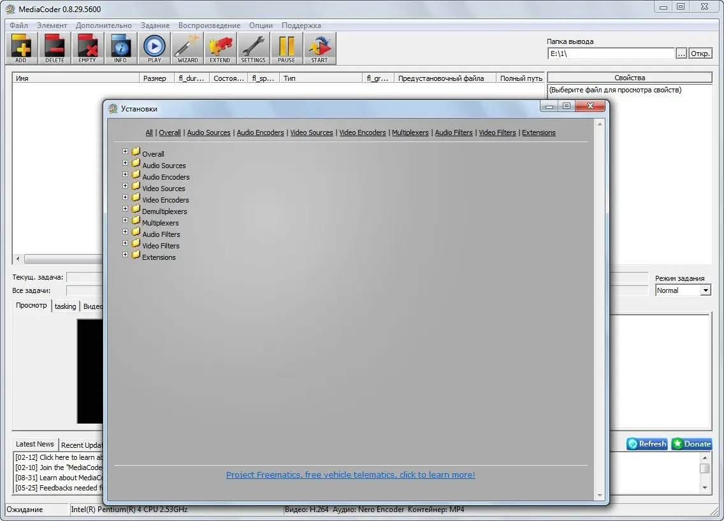Open the Дополнительно menu

[103, 25]
